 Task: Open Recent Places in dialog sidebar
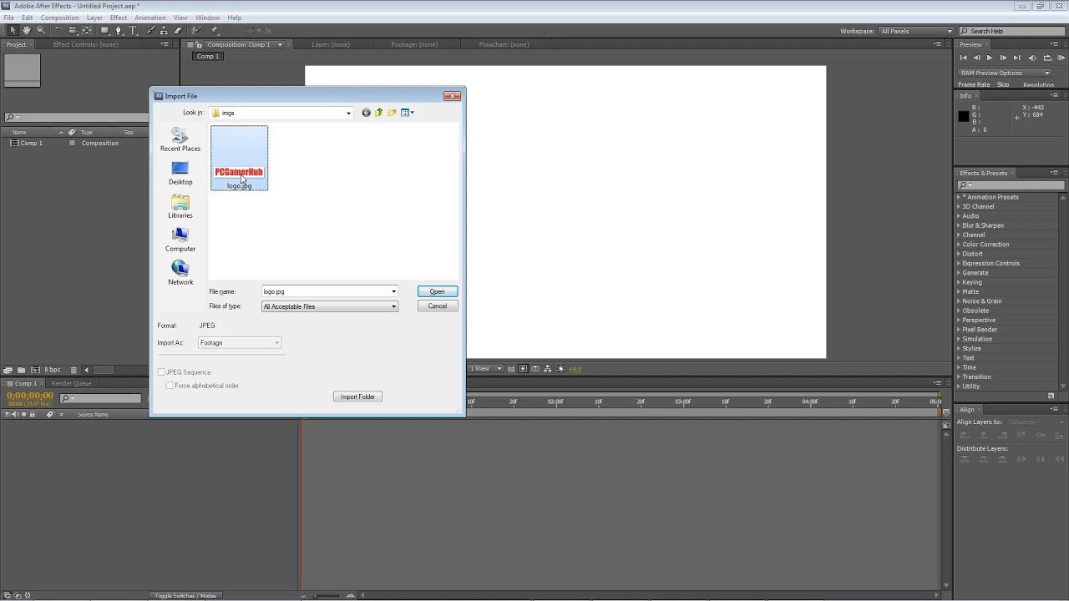pos(180,140)
